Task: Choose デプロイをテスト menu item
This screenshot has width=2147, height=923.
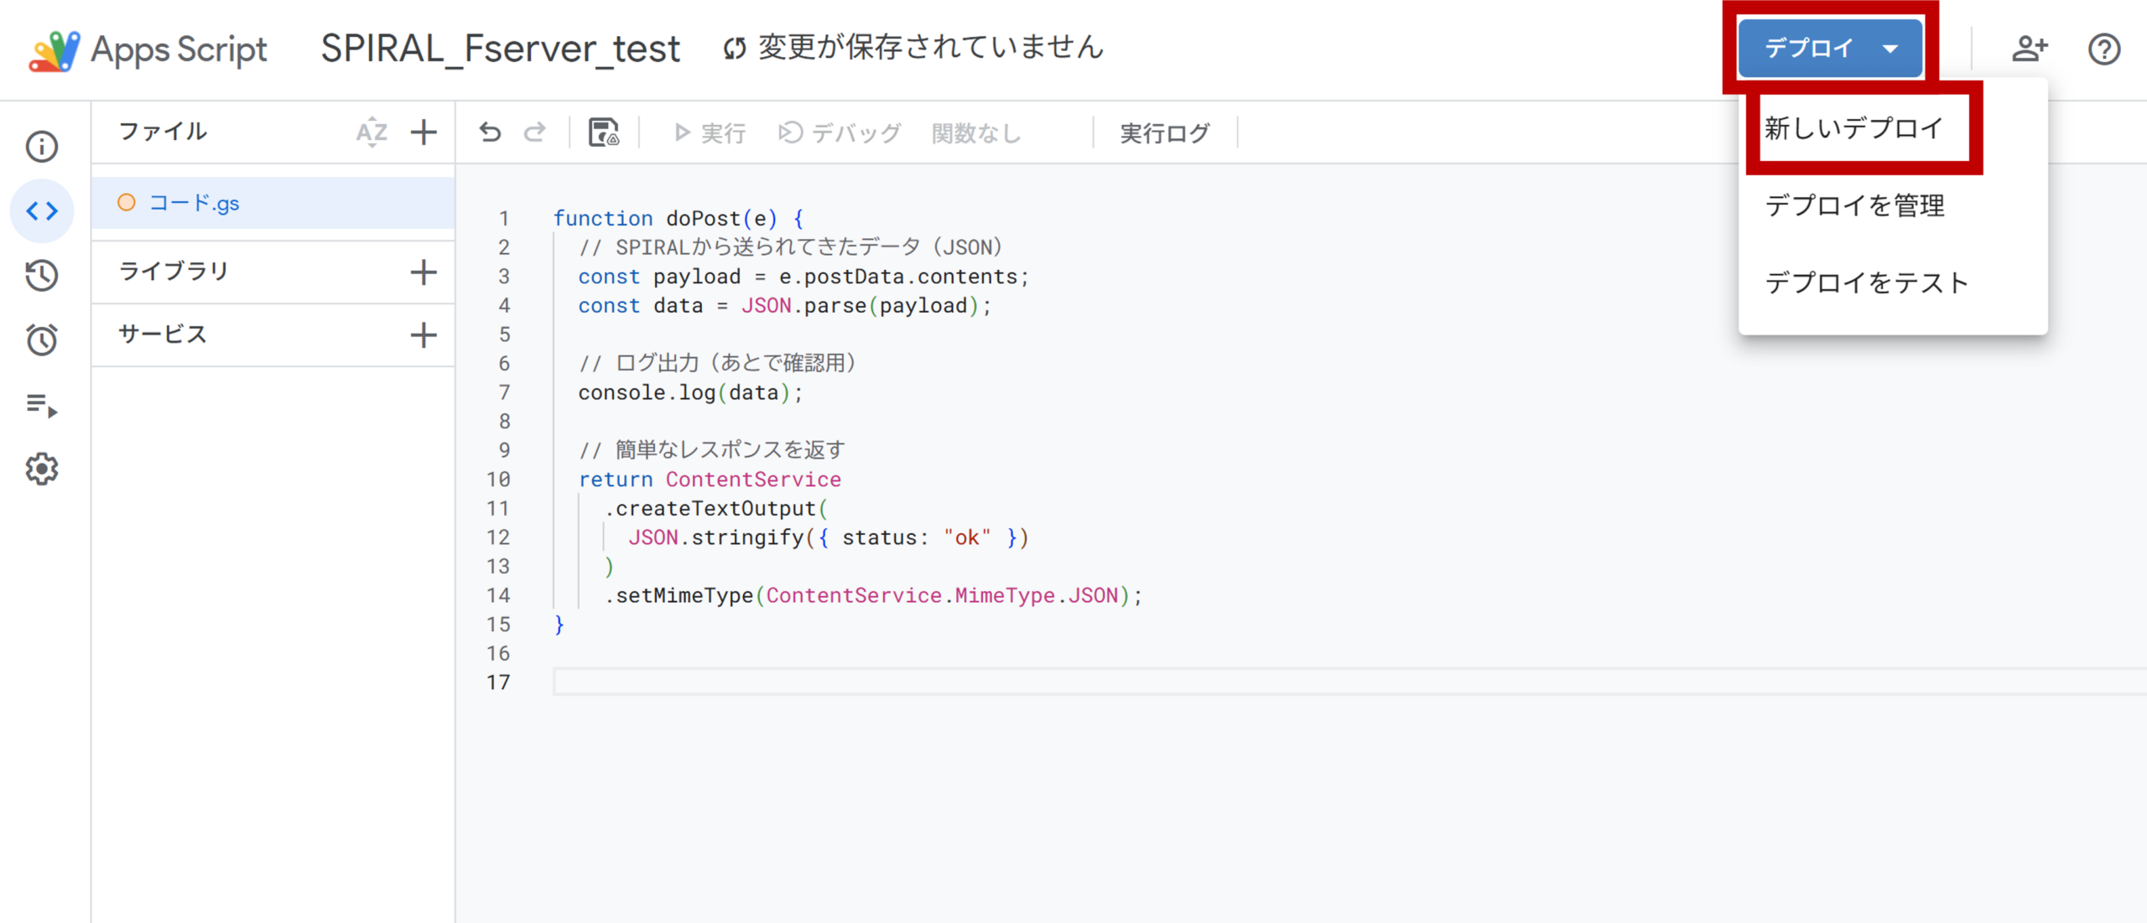Action: tap(1866, 283)
